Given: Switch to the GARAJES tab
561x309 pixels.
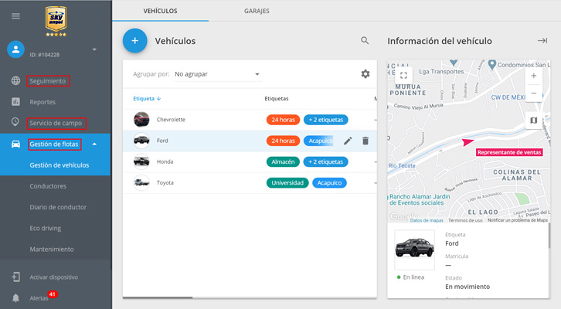Looking at the screenshot, I should [x=257, y=11].
